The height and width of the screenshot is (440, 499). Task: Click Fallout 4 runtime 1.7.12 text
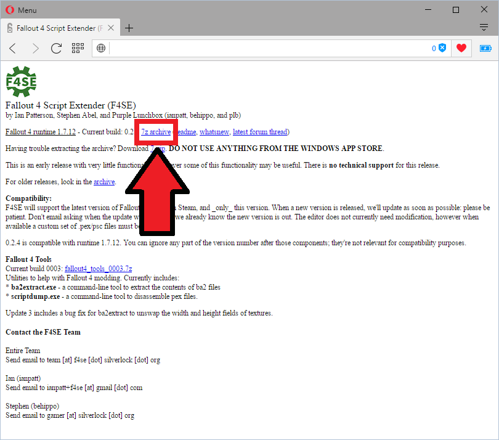tap(41, 132)
